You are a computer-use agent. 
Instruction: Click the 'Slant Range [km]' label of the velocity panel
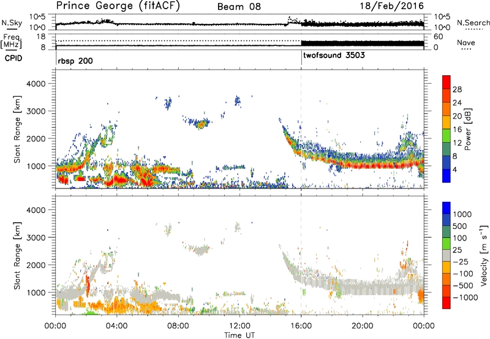[17, 255]
